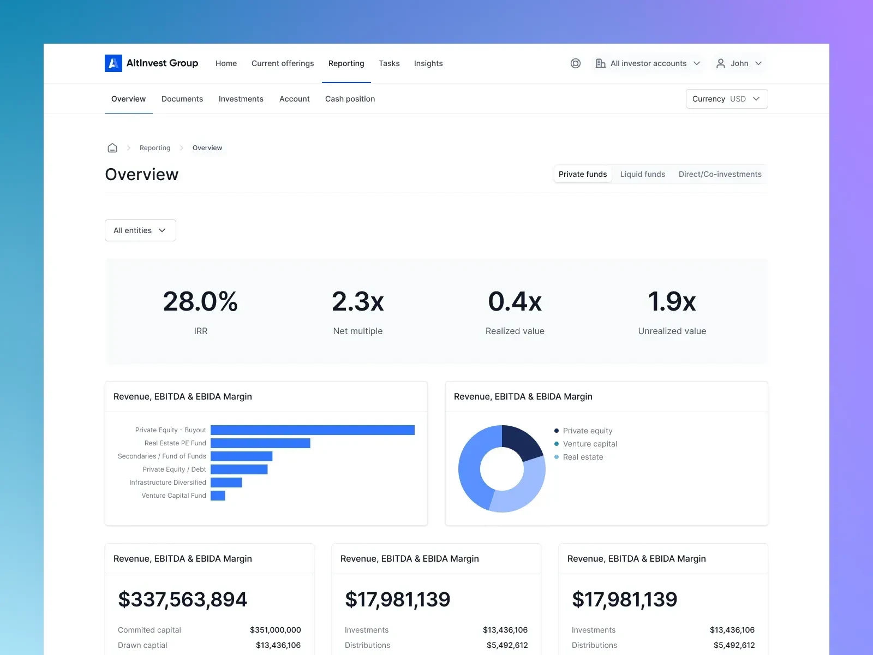Select the Private funds filter
Viewport: 873px width, 655px height.
(582, 174)
